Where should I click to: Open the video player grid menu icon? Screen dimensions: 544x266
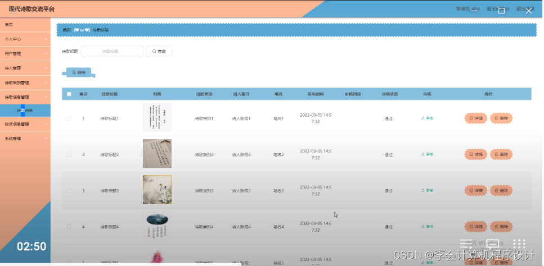point(519,244)
